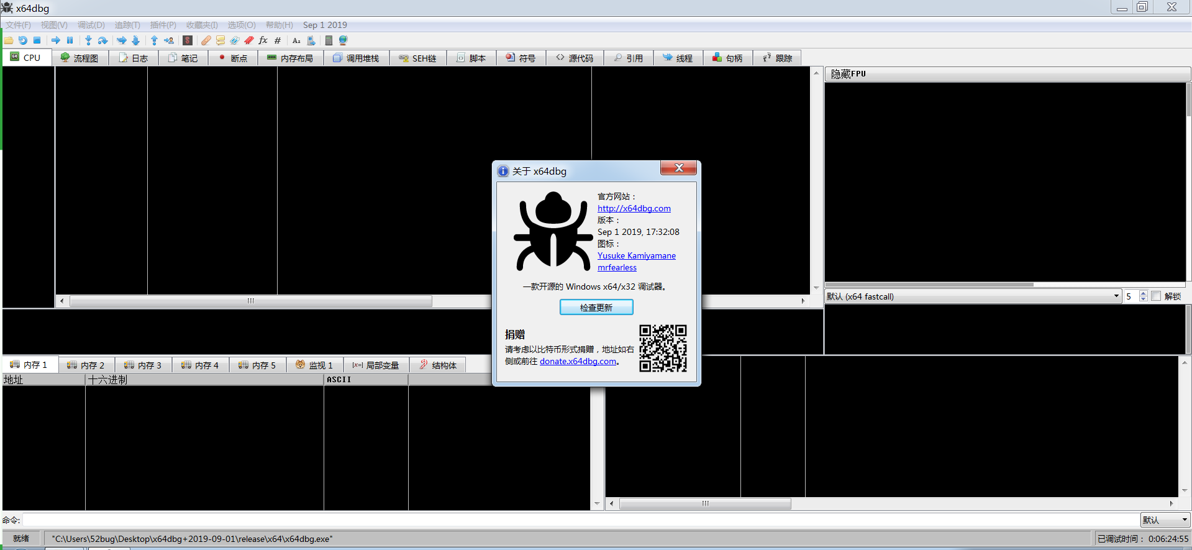Open the Labels tag icon
This screenshot has height=550, width=1192.
click(x=235, y=40)
